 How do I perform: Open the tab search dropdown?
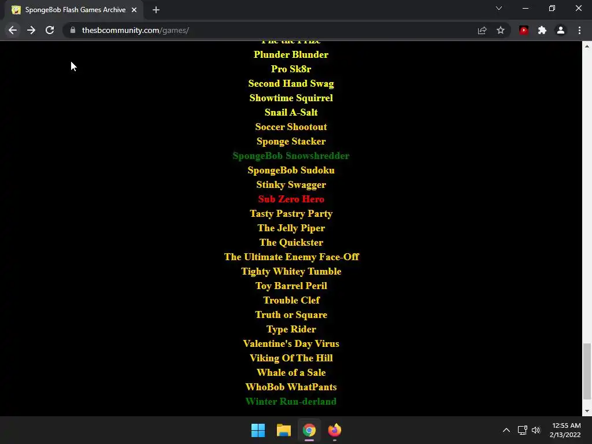click(499, 8)
